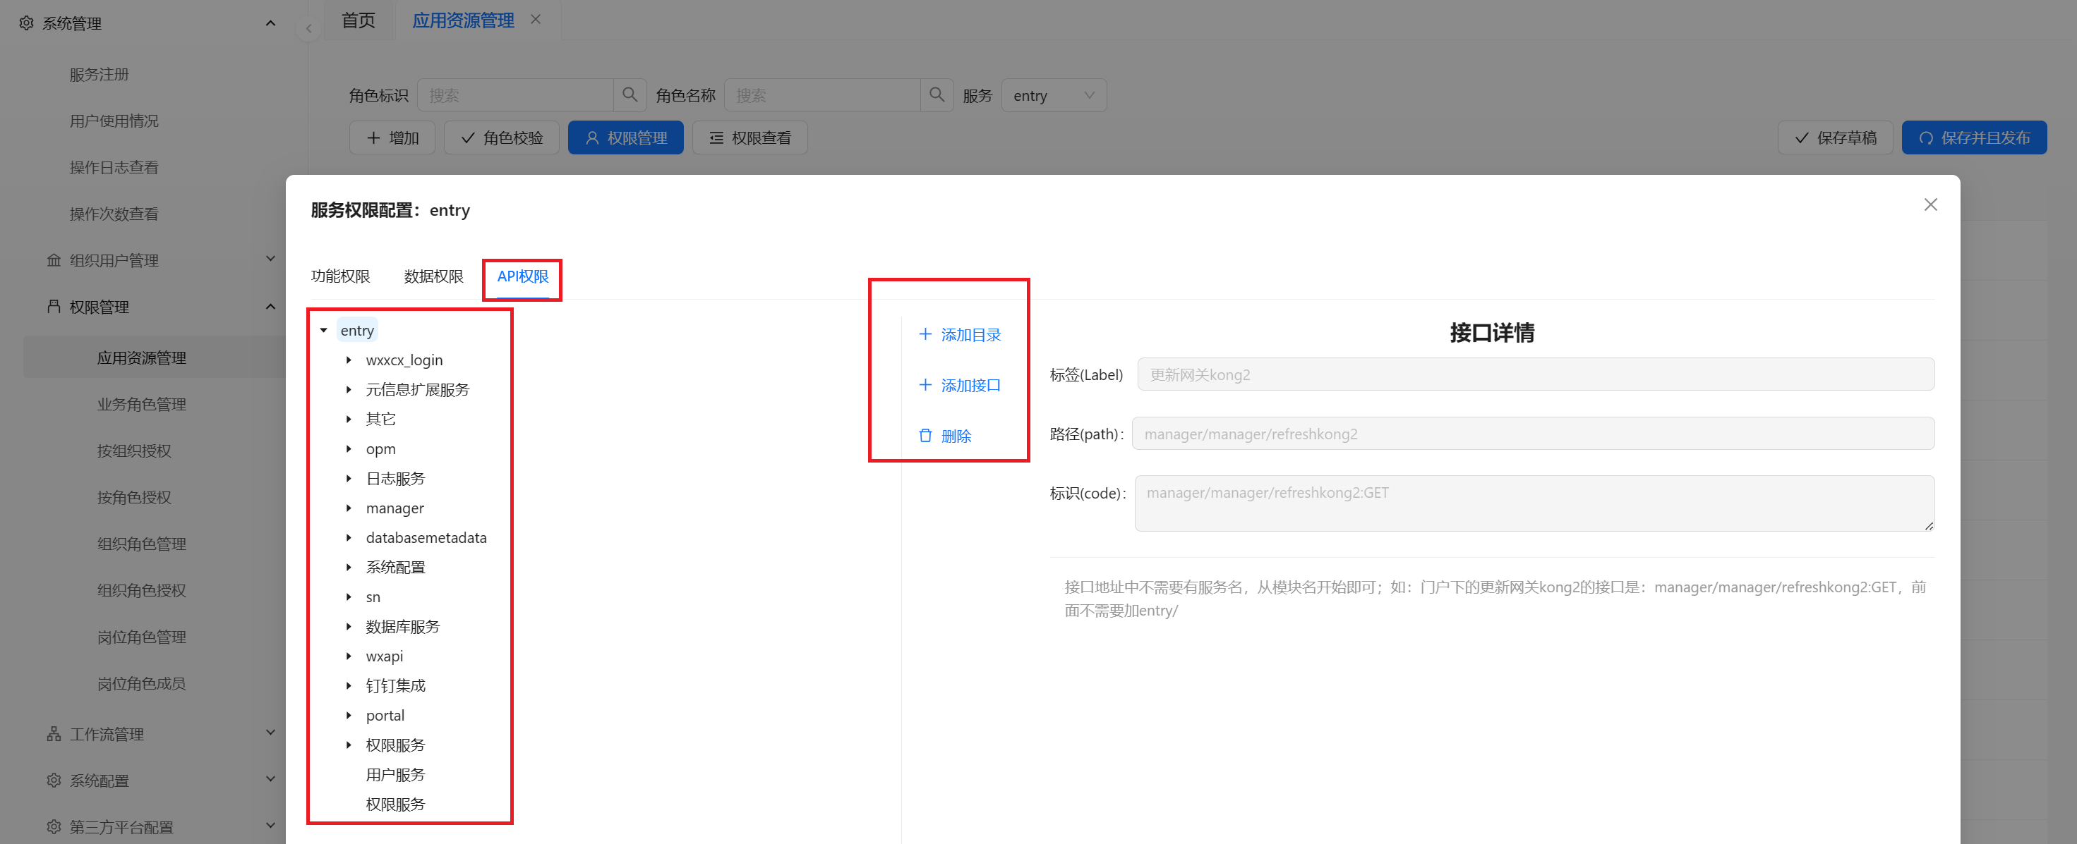The height and width of the screenshot is (844, 2077).
Task: Select the 用户服务 tree item
Action: (x=395, y=775)
